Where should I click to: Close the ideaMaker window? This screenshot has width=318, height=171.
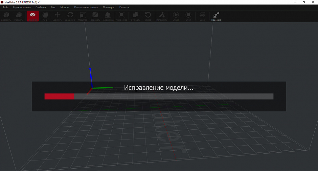click(x=313, y=2)
